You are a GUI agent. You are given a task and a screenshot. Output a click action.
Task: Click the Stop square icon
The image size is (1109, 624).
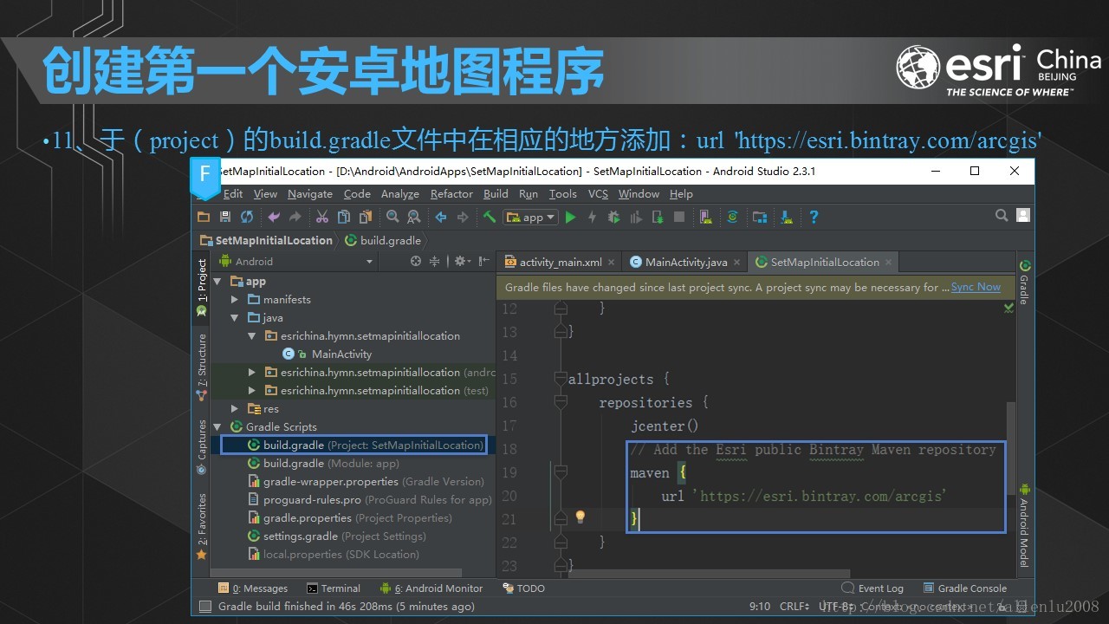point(679,217)
